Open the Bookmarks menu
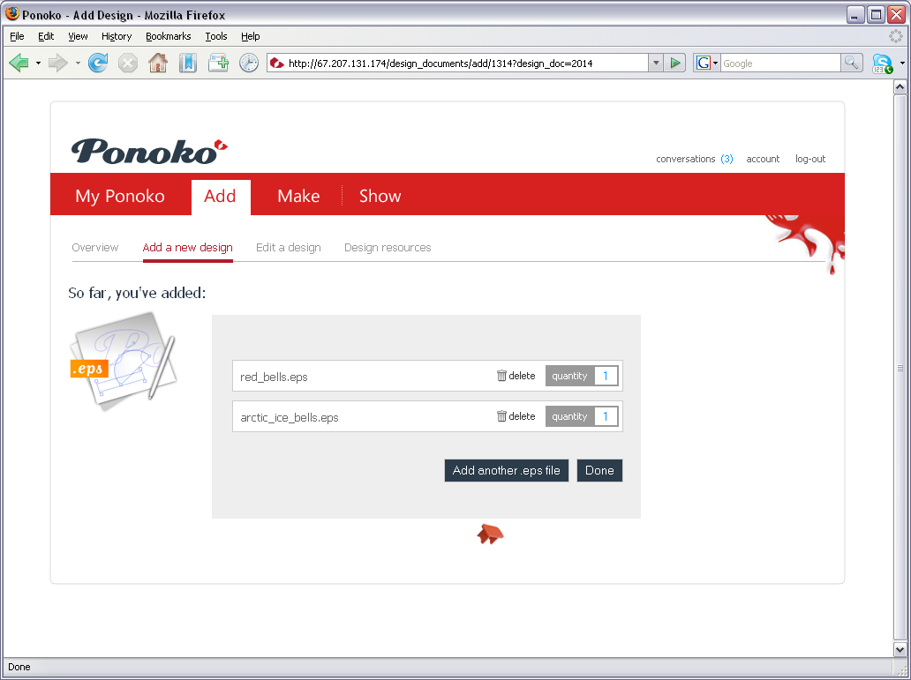 pos(169,36)
